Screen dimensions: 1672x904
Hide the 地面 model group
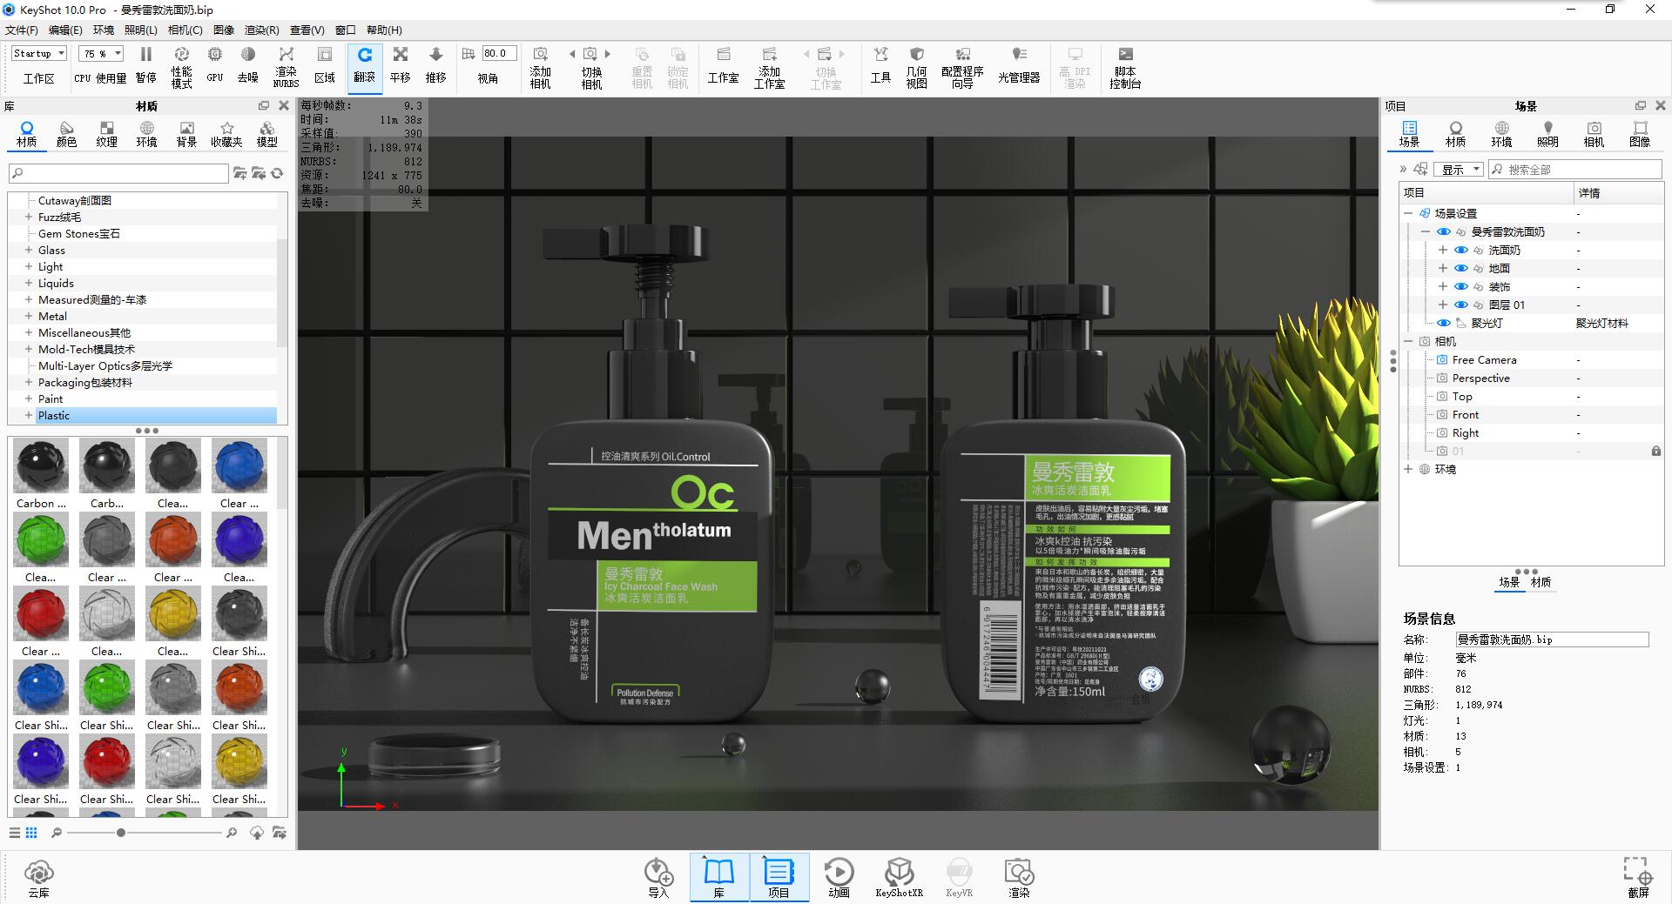click(x=1461, y=269)
